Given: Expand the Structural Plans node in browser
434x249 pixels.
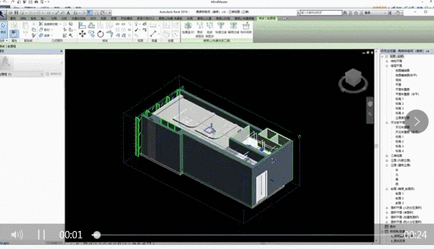Looking at the screenshot, I should 387,61.
